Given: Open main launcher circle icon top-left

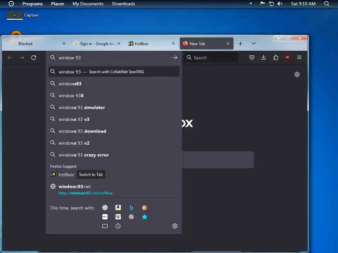Looking at the screenshot, I should click(x=11, y=4).
